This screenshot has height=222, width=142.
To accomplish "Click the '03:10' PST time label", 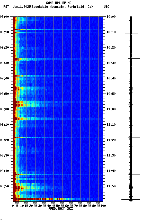I will 4,125.
